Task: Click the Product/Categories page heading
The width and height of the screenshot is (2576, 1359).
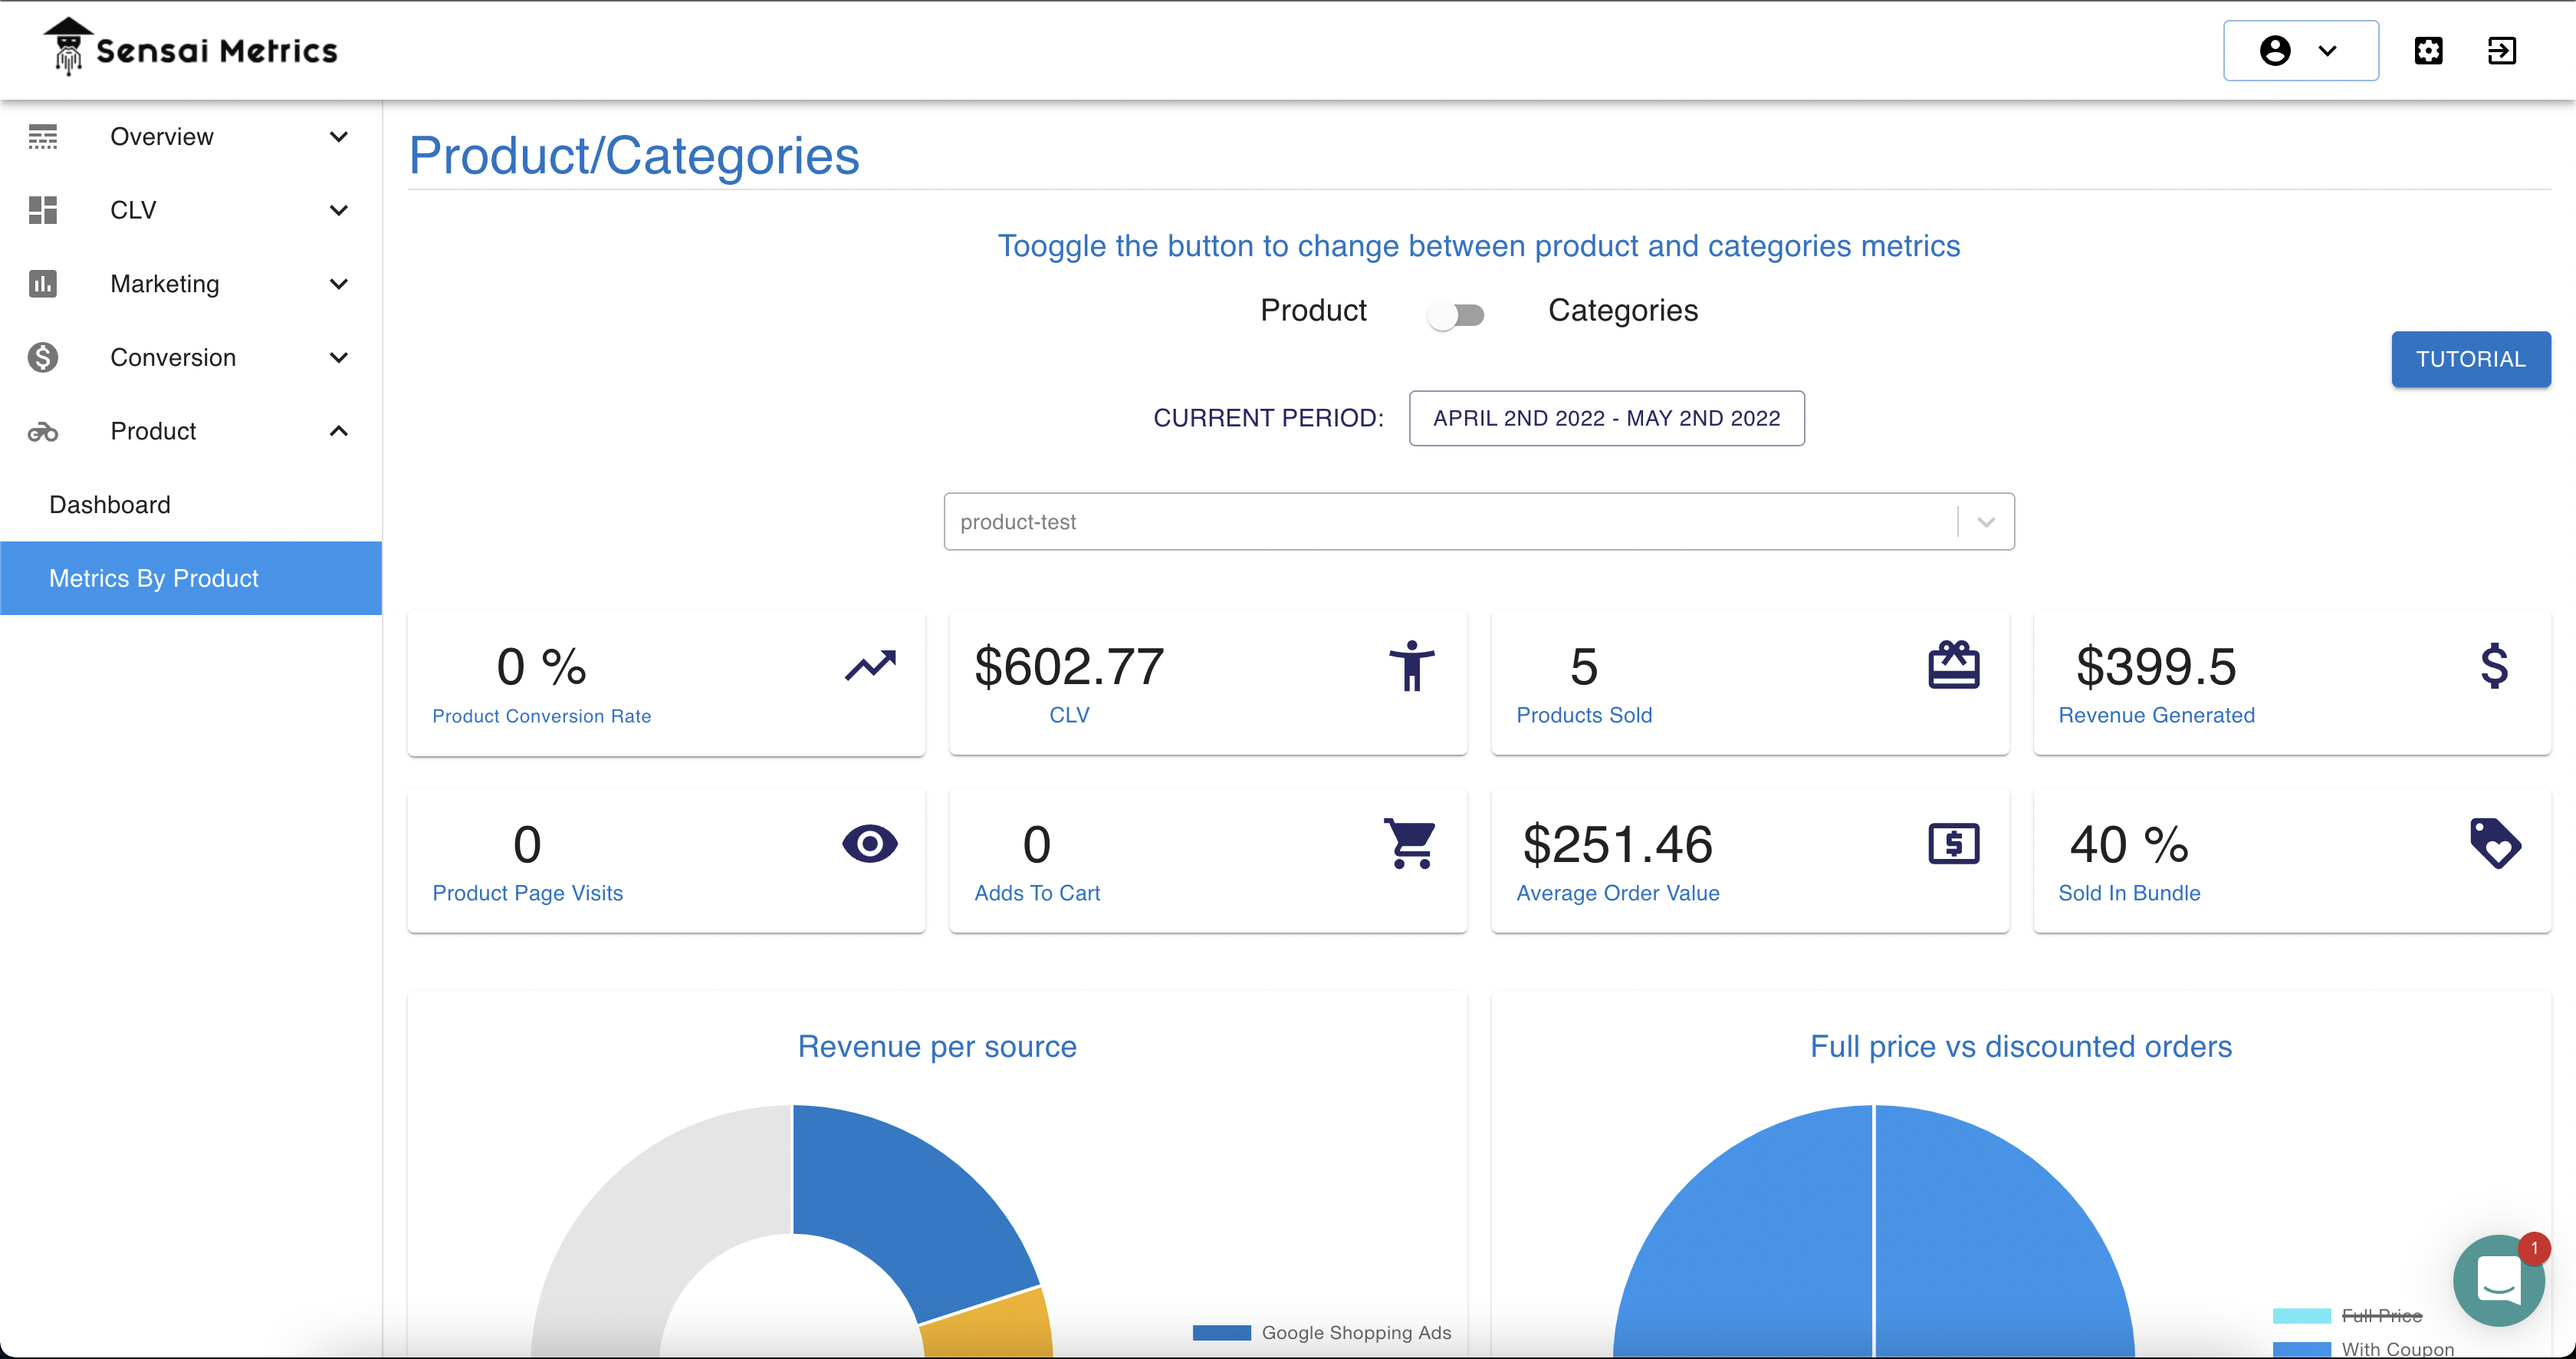Action: 634,156
